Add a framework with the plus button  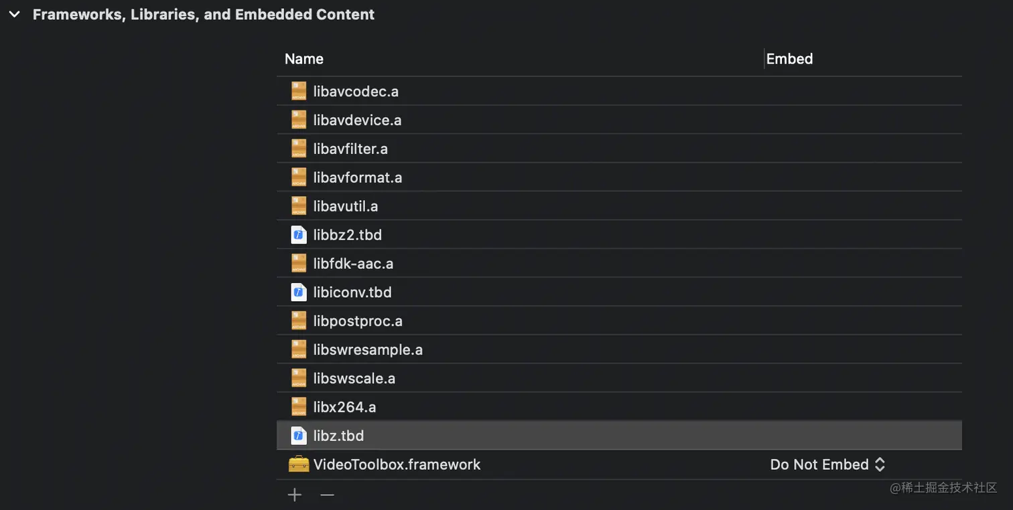pos(295,495)
